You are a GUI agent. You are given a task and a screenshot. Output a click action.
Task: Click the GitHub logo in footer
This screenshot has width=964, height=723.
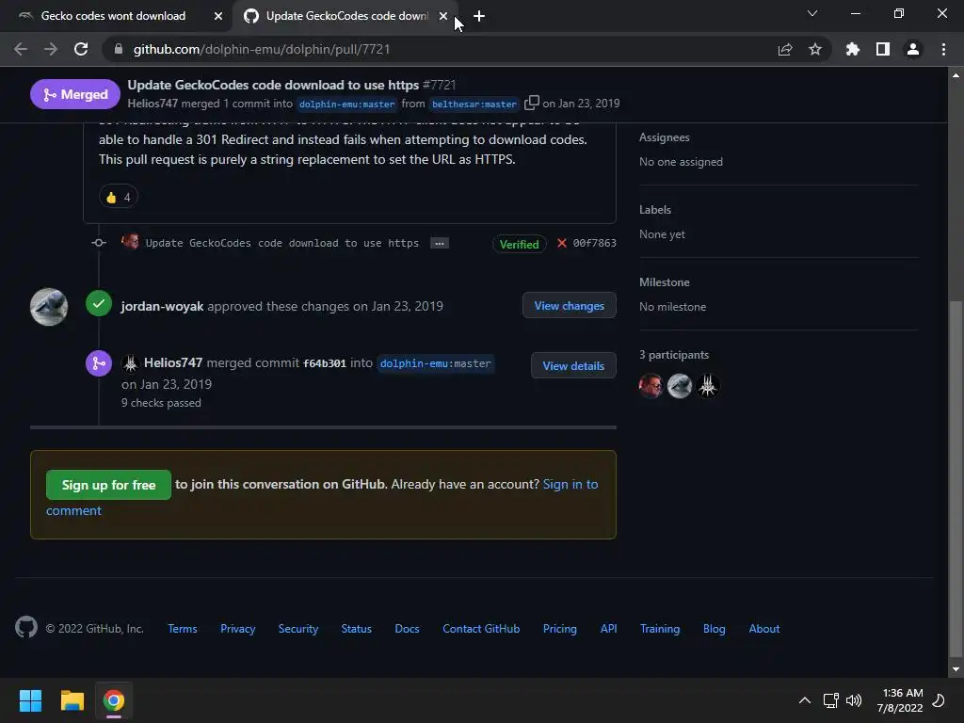pos(26,628)
